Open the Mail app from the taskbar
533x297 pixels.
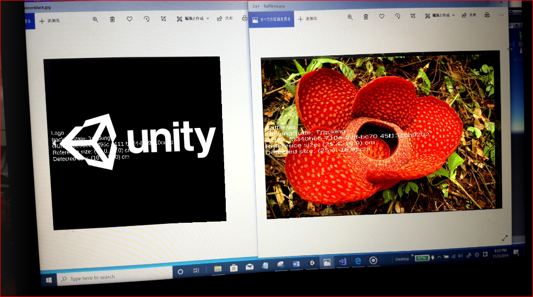(x=250, y=267)
